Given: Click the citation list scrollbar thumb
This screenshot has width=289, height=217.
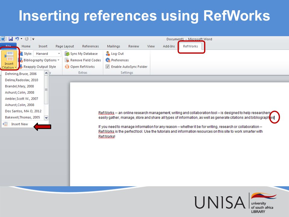Looking at the screenshot, I should coord(46,90).
